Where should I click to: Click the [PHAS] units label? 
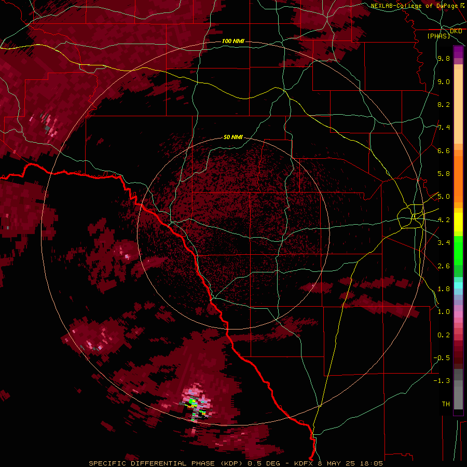[x=438, y=36]
